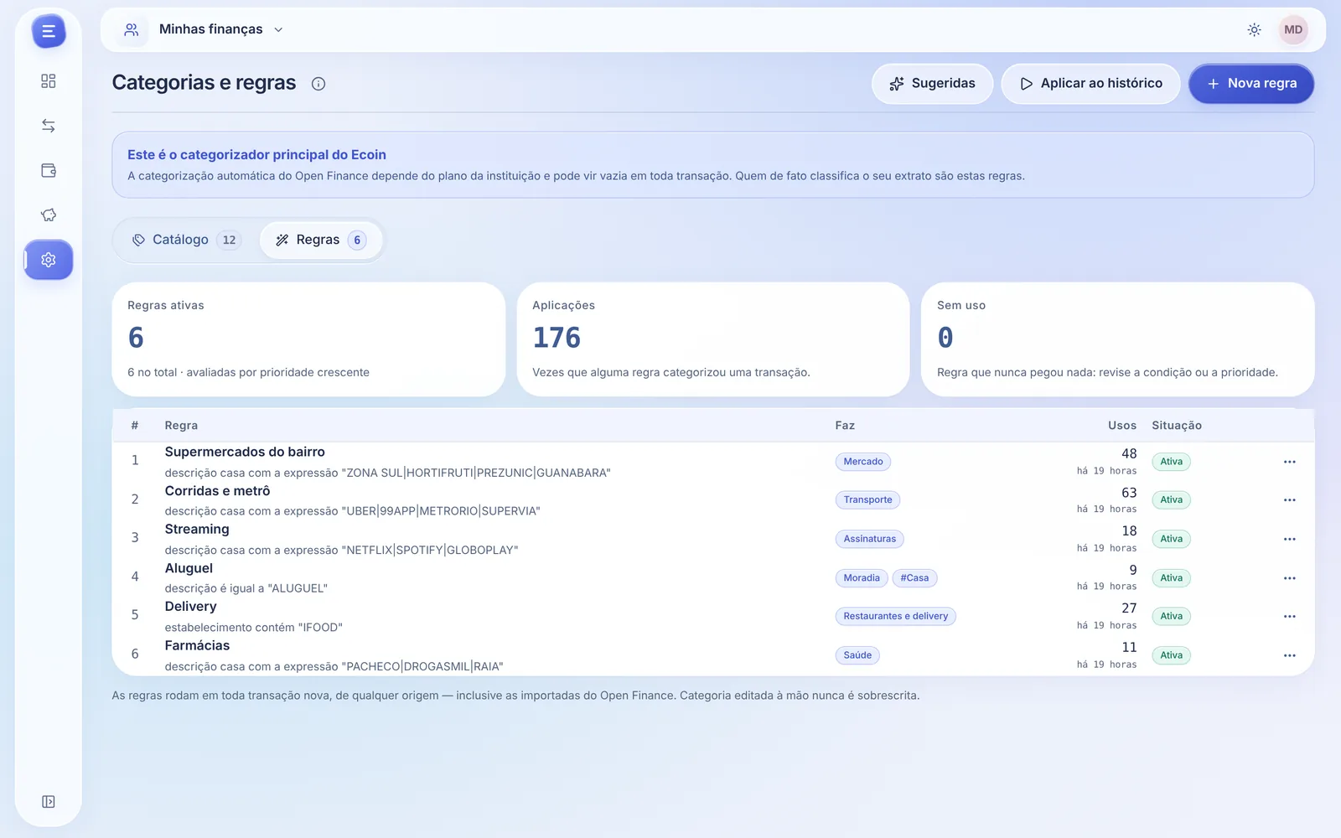
Task: Open the transactions arrows icon in sidebar
Action: click(x=49, y=126)
